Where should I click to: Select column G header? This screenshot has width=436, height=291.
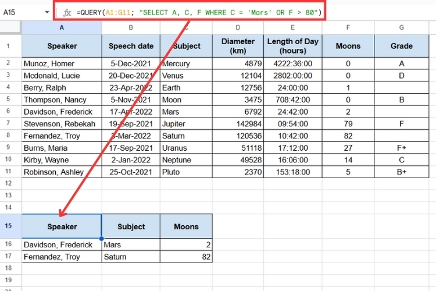tap(402, 27)
